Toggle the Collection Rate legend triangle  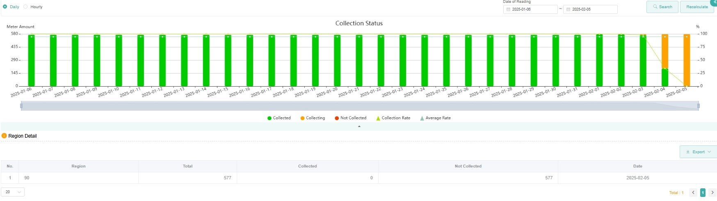point(378,118)
